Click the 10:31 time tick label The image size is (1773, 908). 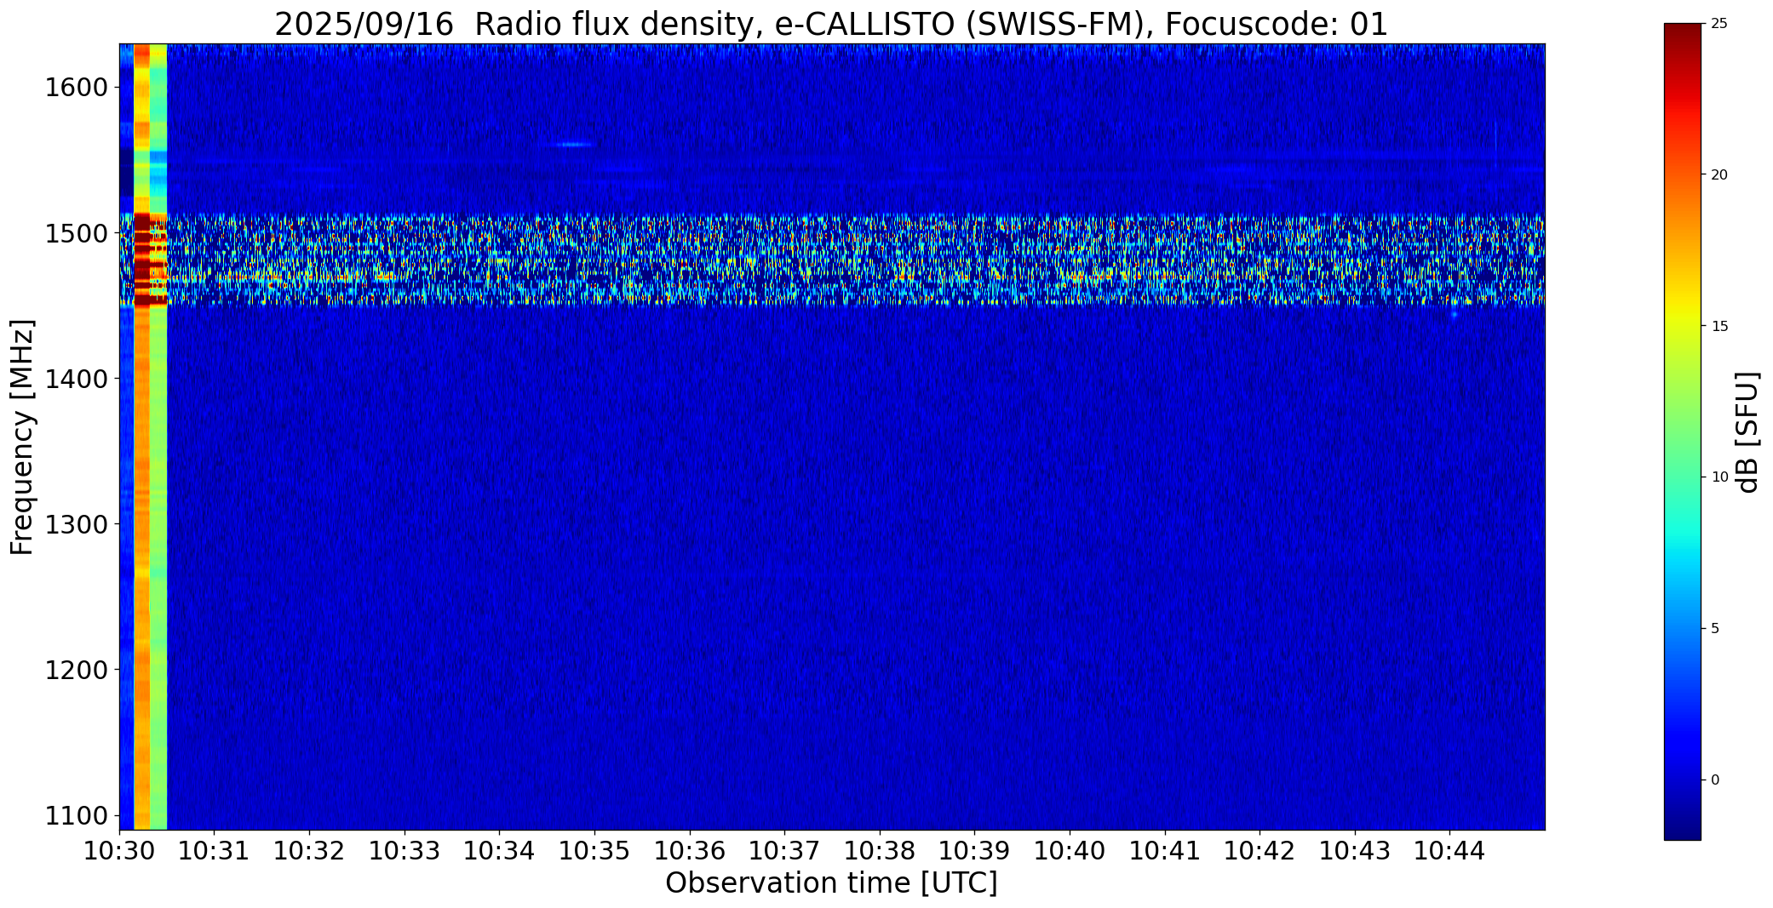[x=215, y=850]
